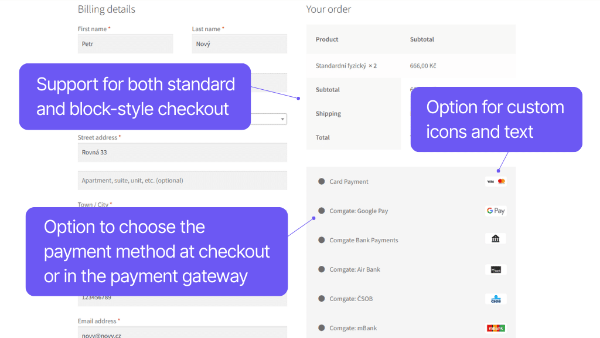Select Comgate: Google Pay as payment method

322,210
